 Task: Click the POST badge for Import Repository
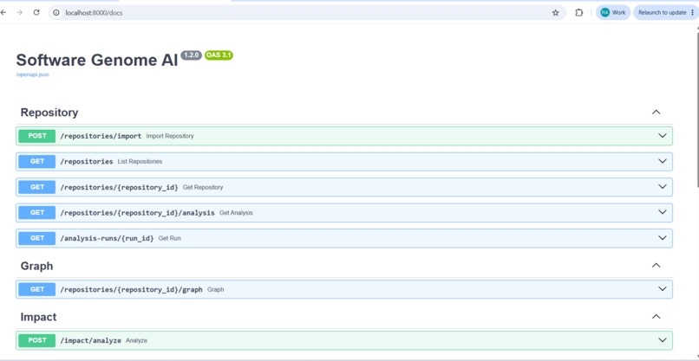(37, 136)
